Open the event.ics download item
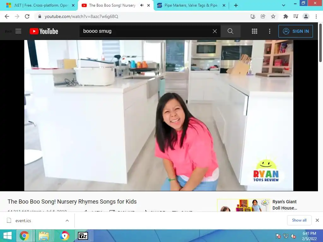 point(23,221)
